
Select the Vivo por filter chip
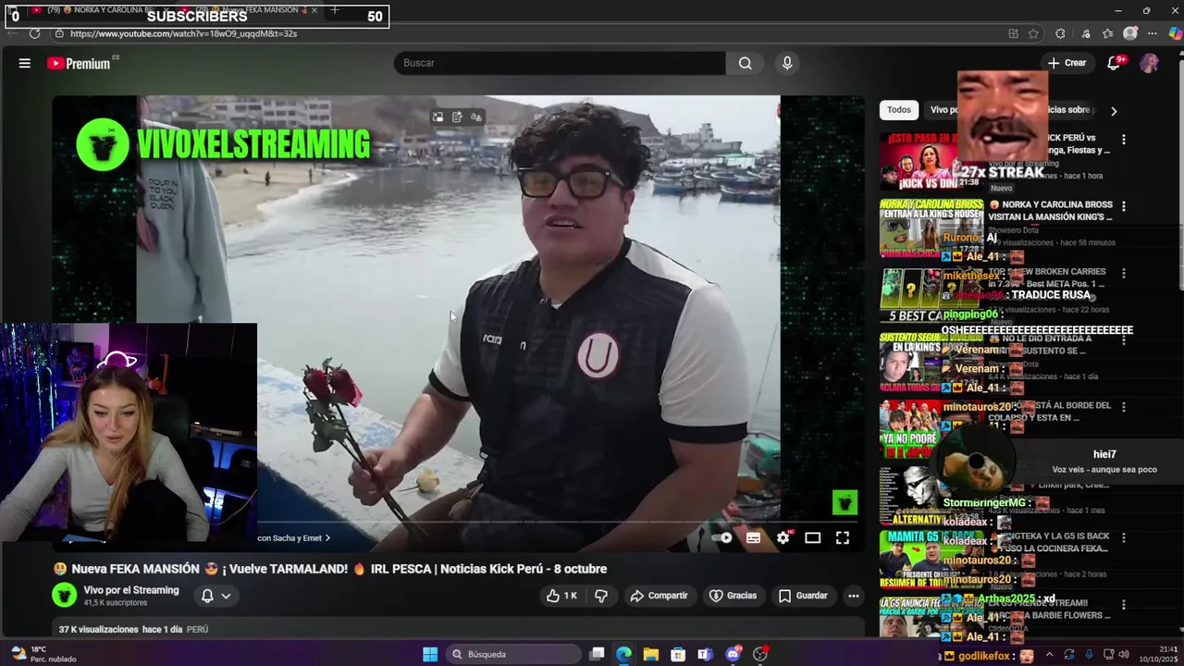pyautogui.click(x=943, y=110)
